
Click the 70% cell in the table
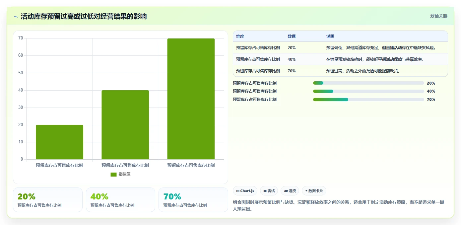[292, 71]
